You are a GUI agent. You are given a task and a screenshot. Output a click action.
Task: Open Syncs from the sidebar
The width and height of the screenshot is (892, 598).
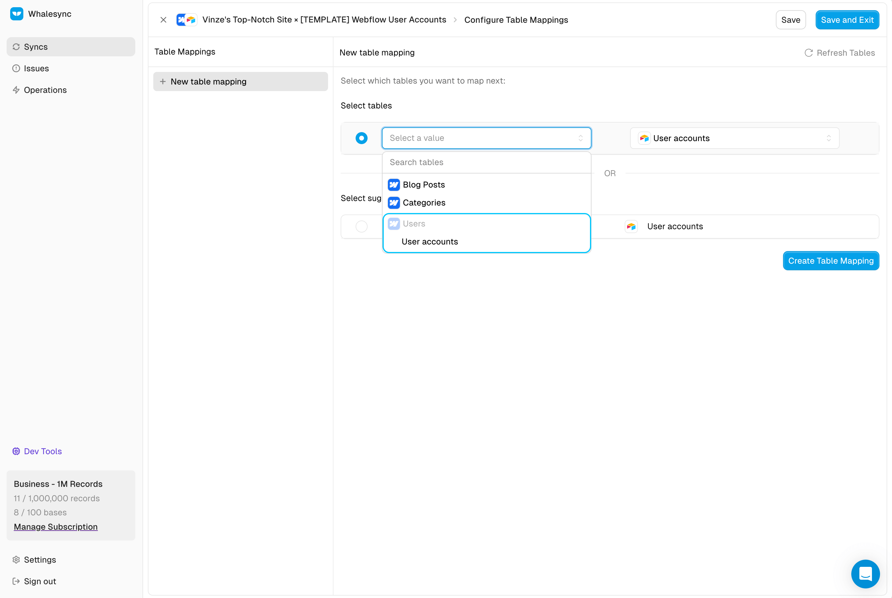[35, 46]
